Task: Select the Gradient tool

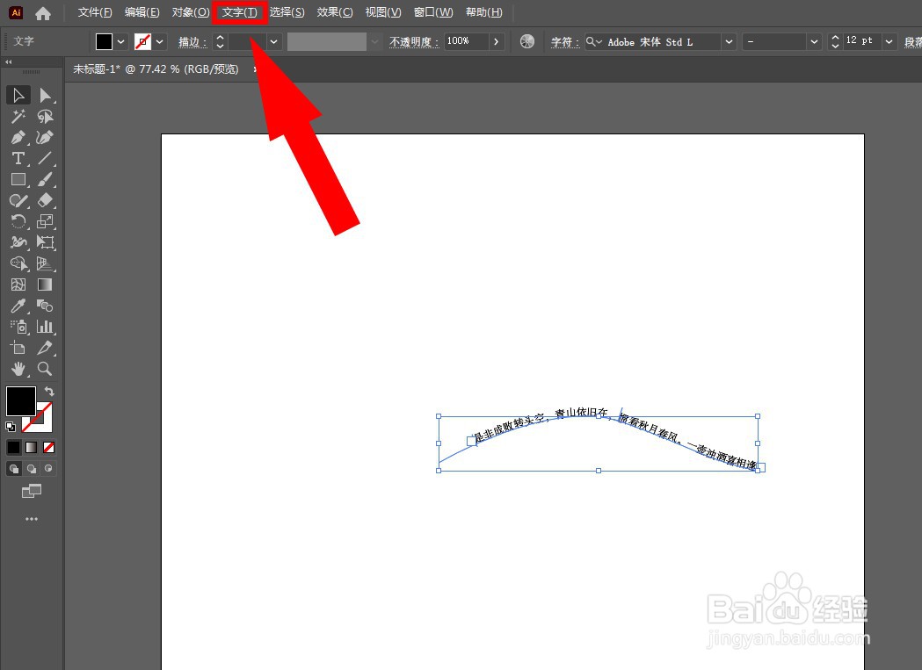Action: [x=45, y=285]
